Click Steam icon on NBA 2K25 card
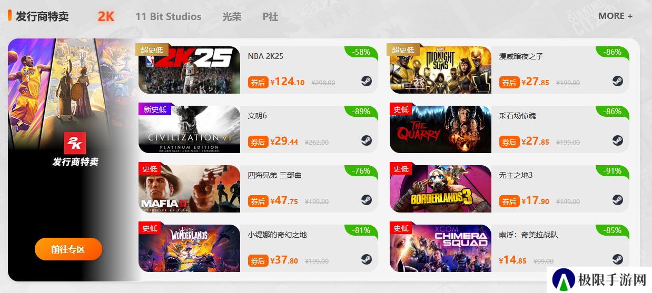 [x=367, y=81]
